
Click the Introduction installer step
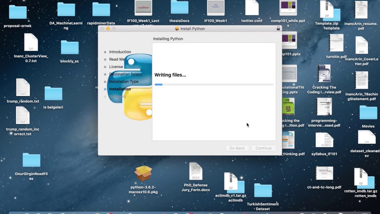[x=120, y=52]
